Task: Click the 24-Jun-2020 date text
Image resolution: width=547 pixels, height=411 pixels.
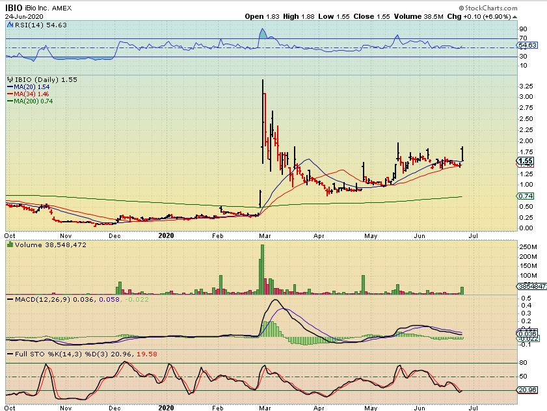Action: [24, 17]
